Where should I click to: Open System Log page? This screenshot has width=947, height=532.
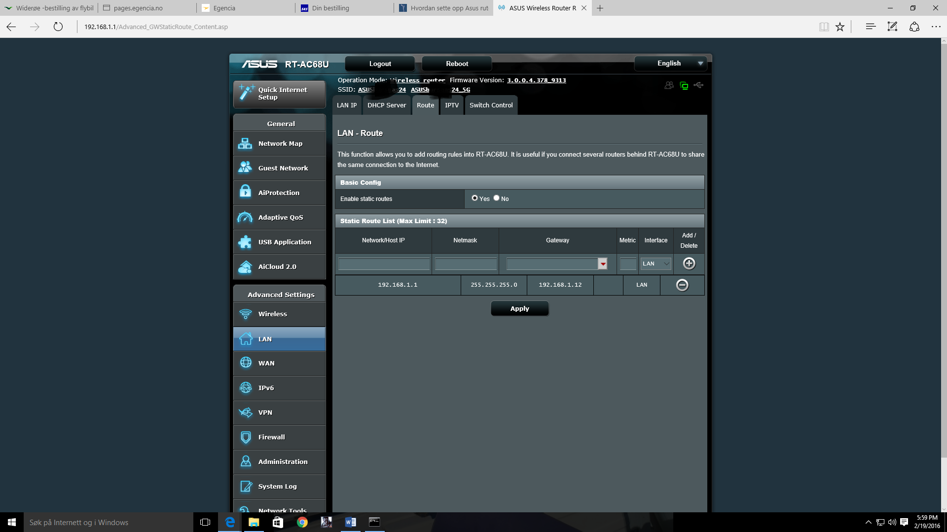tap(279, 486)
